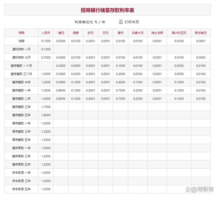Click the 存期 column header
This screenshot has width=218, height=197.
21,33
